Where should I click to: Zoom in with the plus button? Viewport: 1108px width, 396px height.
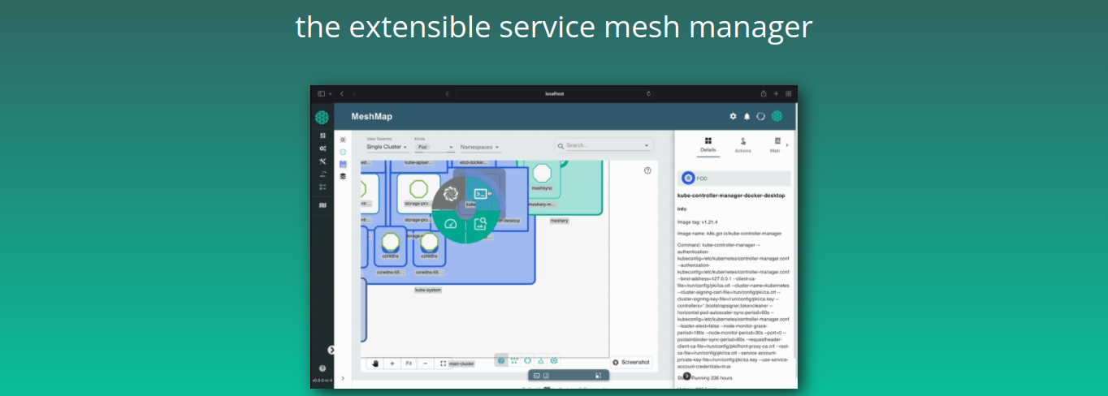(392, 364)
